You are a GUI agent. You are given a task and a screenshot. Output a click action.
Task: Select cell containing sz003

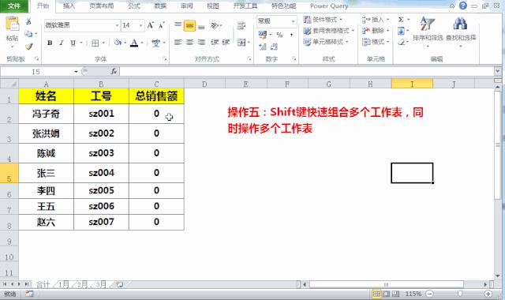(x=101, y=153)
